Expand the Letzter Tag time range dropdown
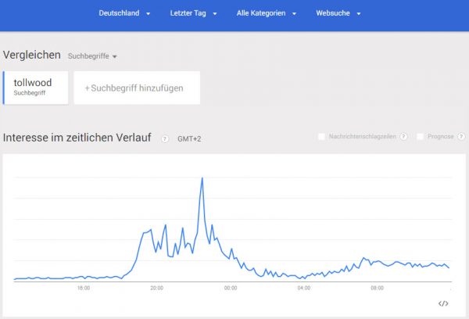The image size is (469, 319). point(193,14)
